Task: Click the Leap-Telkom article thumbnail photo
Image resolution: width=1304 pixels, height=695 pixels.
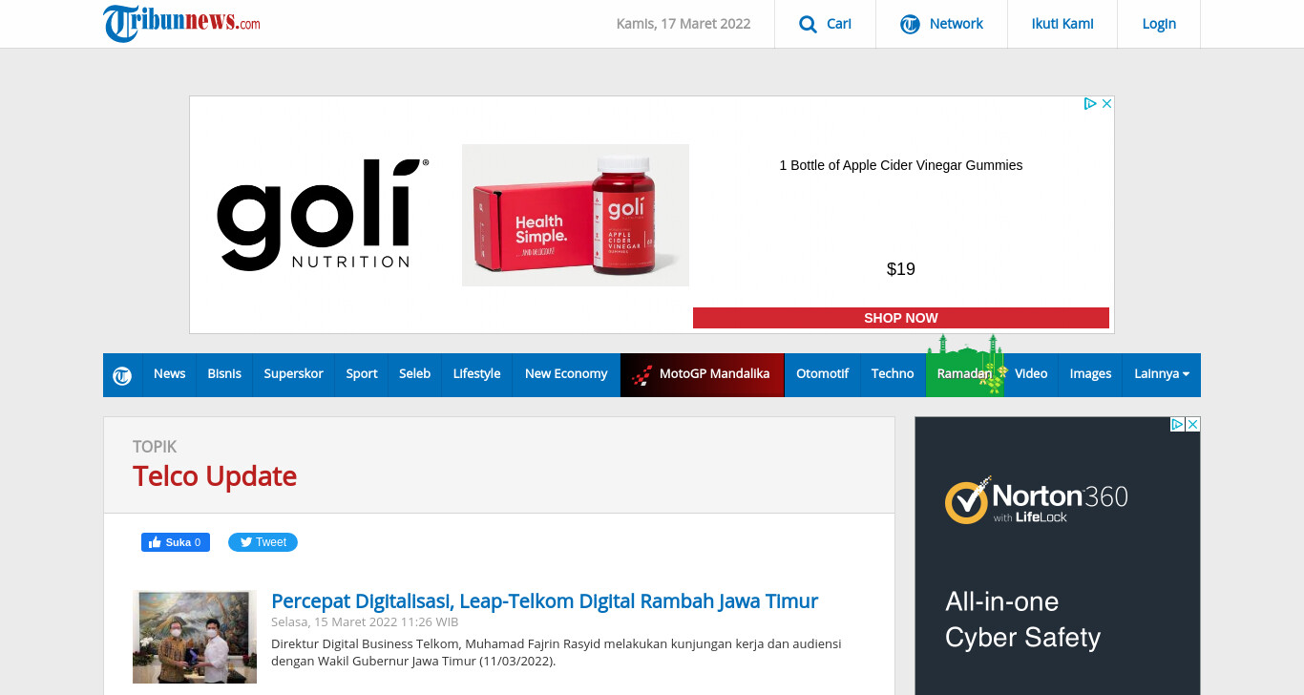Action: 195,637
